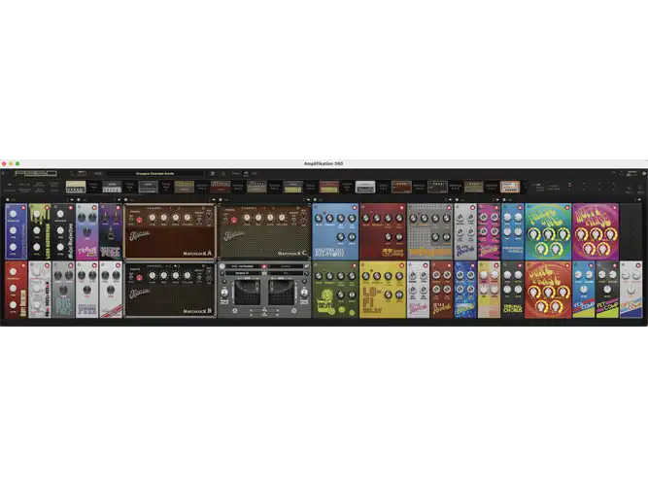The image size is (648, 486).
Task: Bypass the red delay pedal in top row
Action: (x=401, y=208)
